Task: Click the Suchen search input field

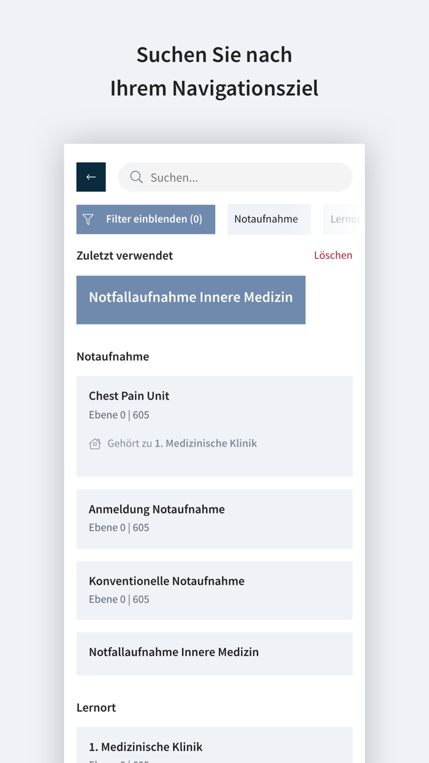Action: pos(235,177)
